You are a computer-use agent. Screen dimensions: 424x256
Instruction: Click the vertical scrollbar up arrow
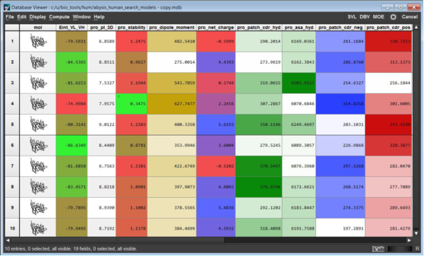(x=416, y=27)
